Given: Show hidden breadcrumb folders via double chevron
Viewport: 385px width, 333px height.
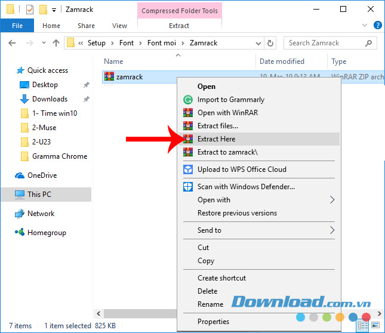Looking at the screenshot, I should [x=81, y=44].
